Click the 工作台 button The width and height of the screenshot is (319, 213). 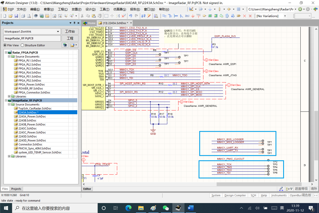tap(70, 32)
